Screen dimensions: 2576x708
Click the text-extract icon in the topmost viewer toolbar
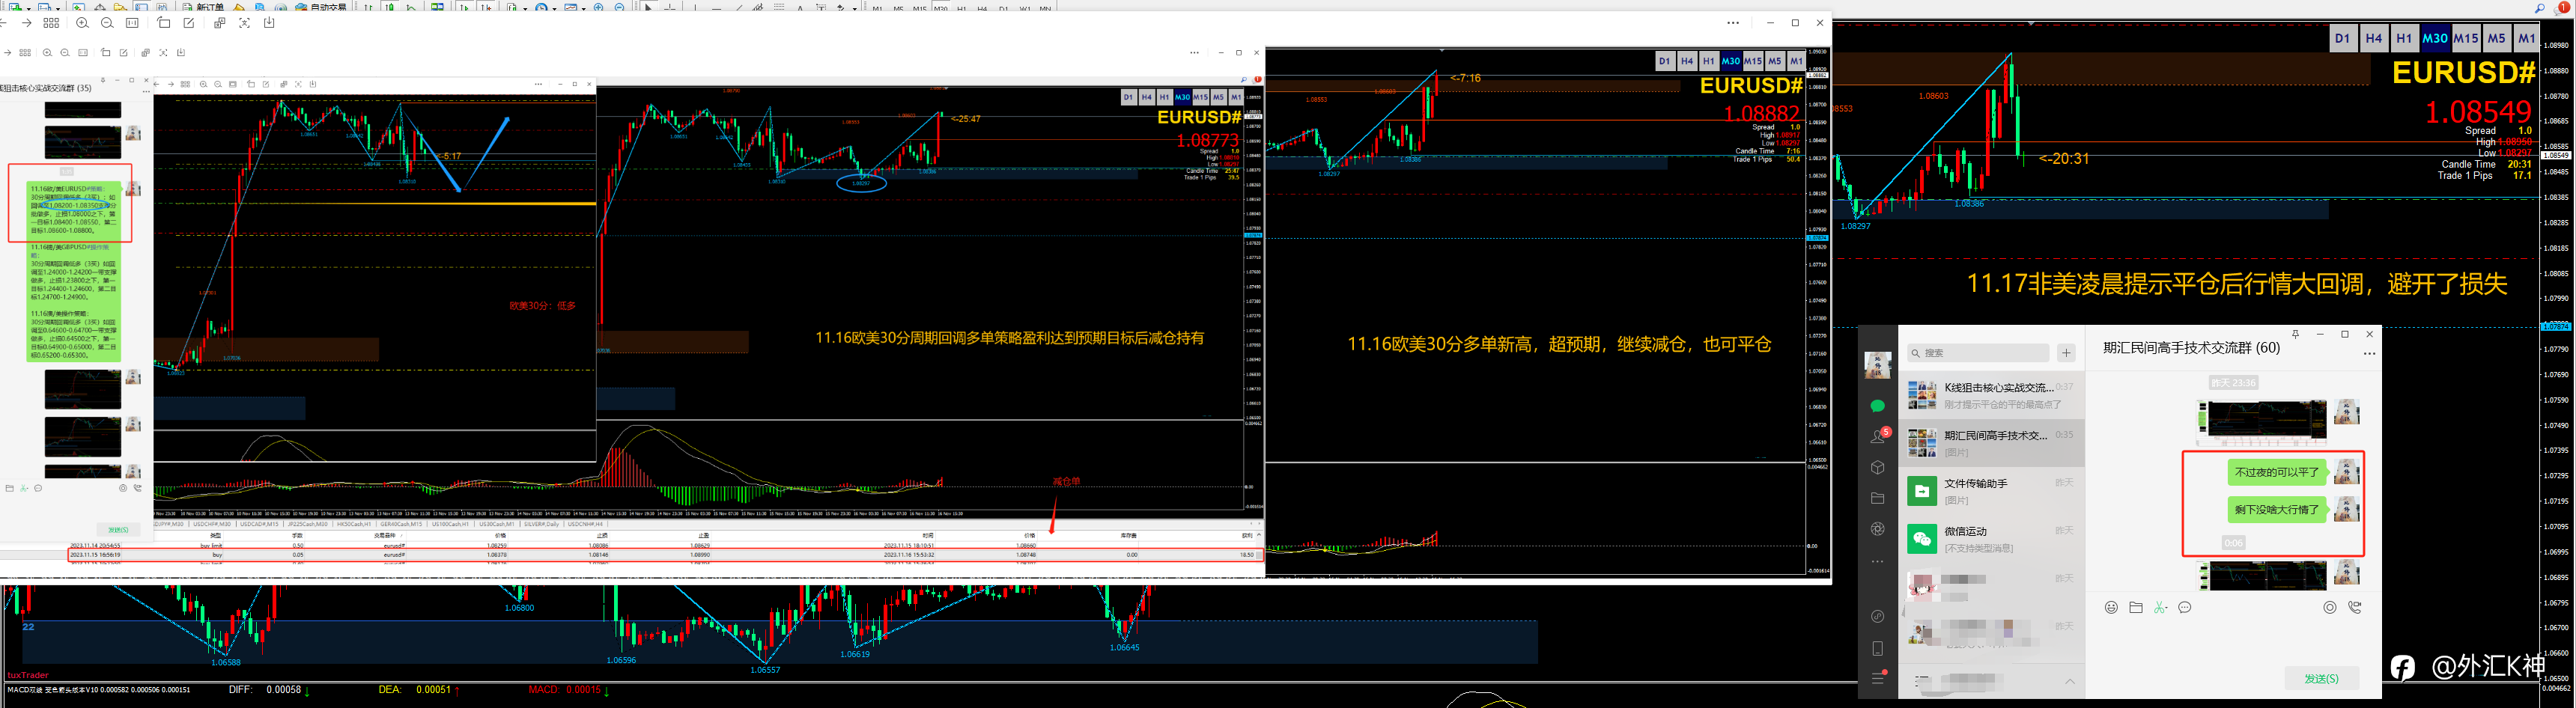coord(244,23)
